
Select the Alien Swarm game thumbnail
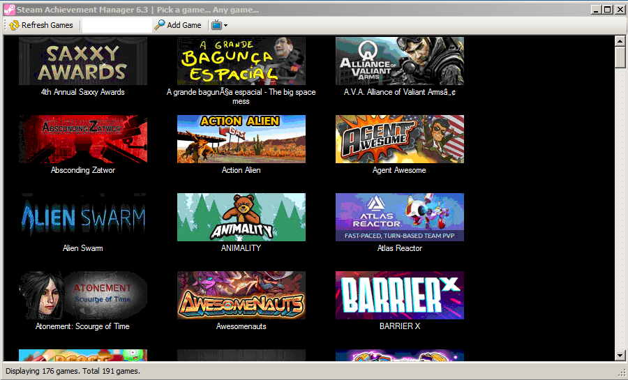pos(83,218)
